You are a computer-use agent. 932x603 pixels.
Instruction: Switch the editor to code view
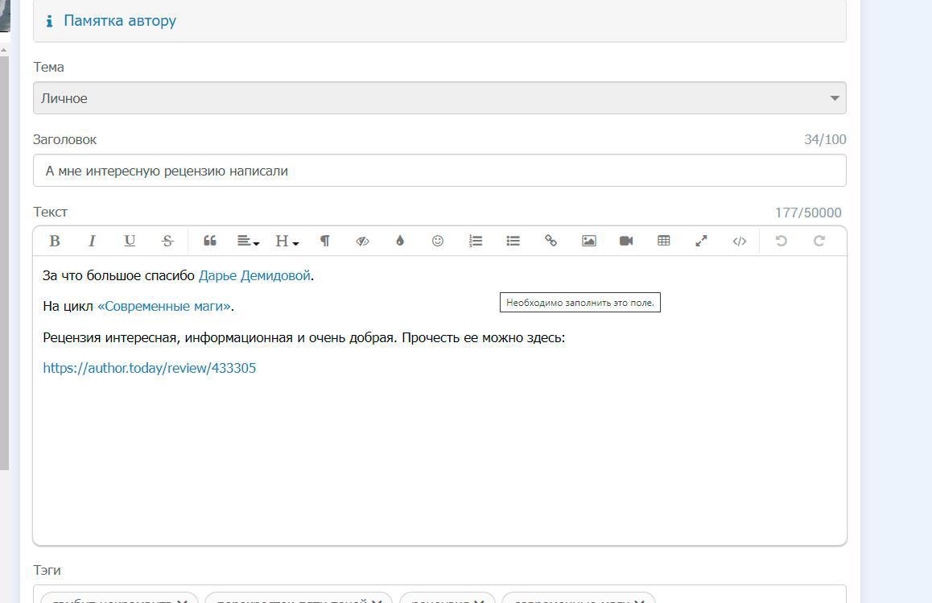click(739, 241)
